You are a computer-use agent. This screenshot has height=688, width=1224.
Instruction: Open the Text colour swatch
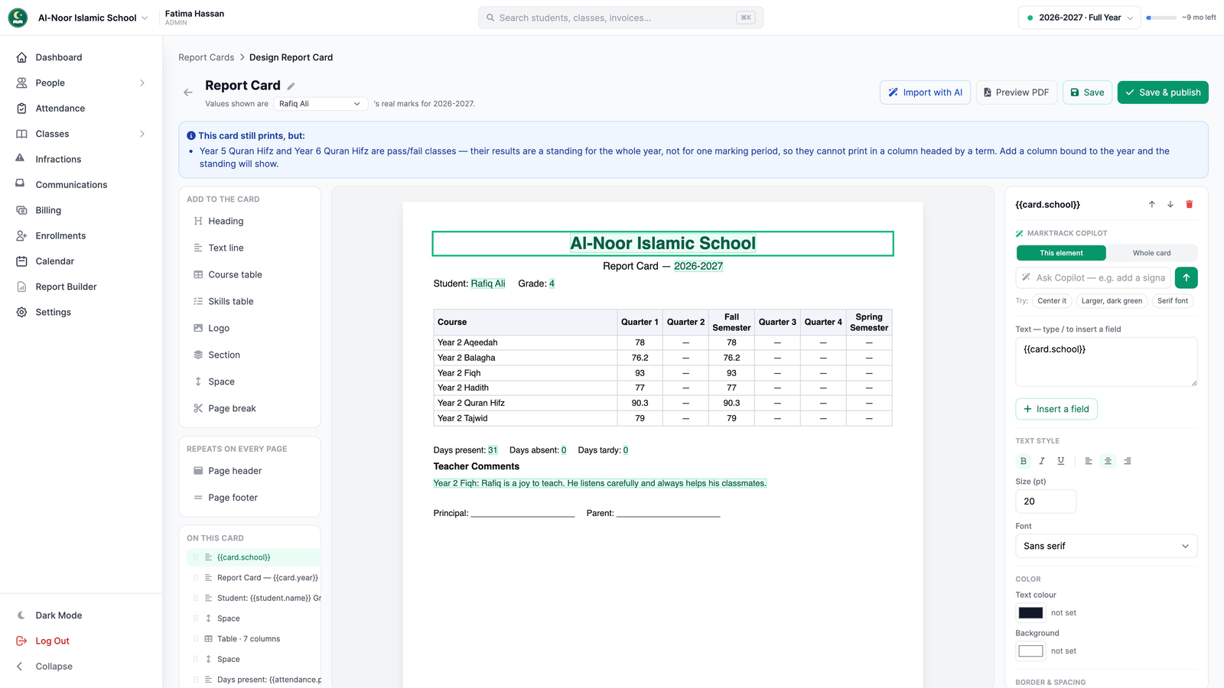pos(1030,613)
